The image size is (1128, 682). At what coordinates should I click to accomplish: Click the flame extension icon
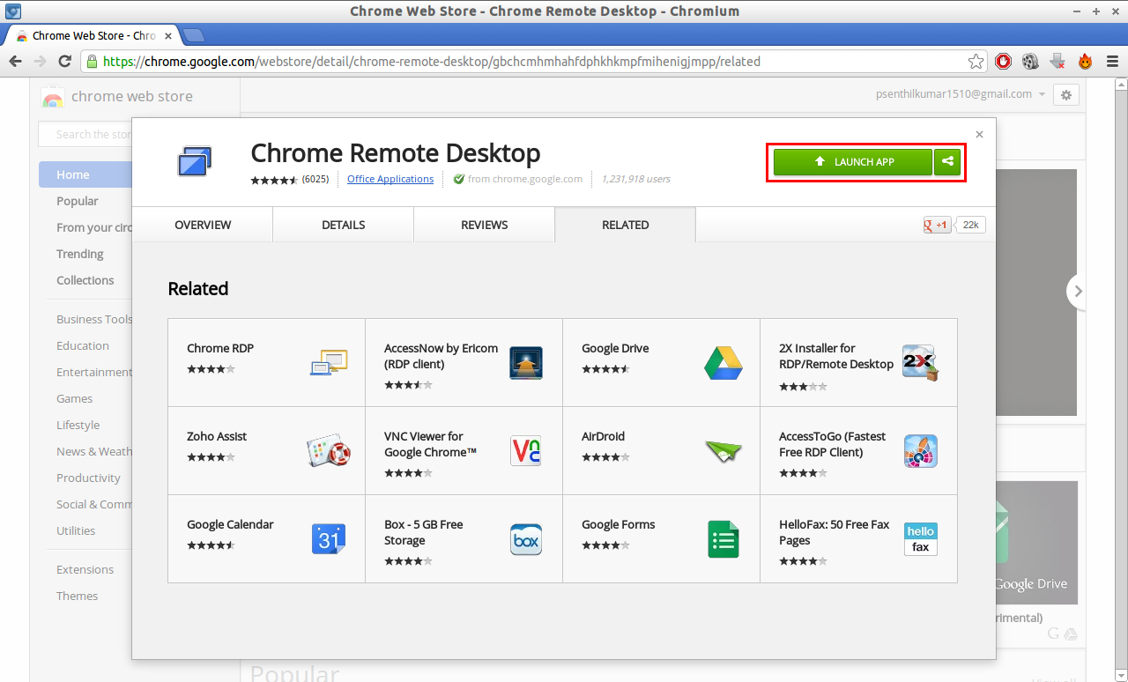coord(1085,62)
